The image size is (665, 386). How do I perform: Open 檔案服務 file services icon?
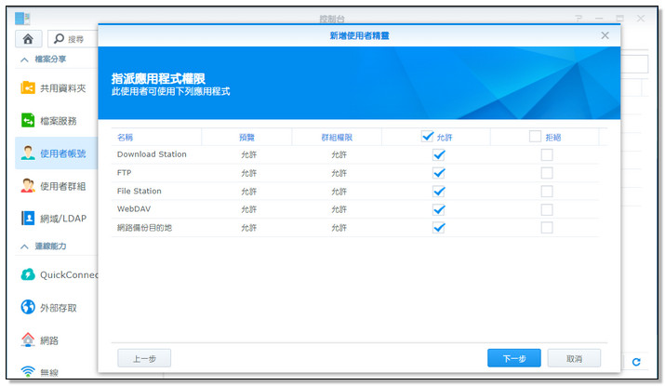28,121
